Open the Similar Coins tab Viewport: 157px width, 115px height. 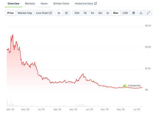[x=61, y=4]
